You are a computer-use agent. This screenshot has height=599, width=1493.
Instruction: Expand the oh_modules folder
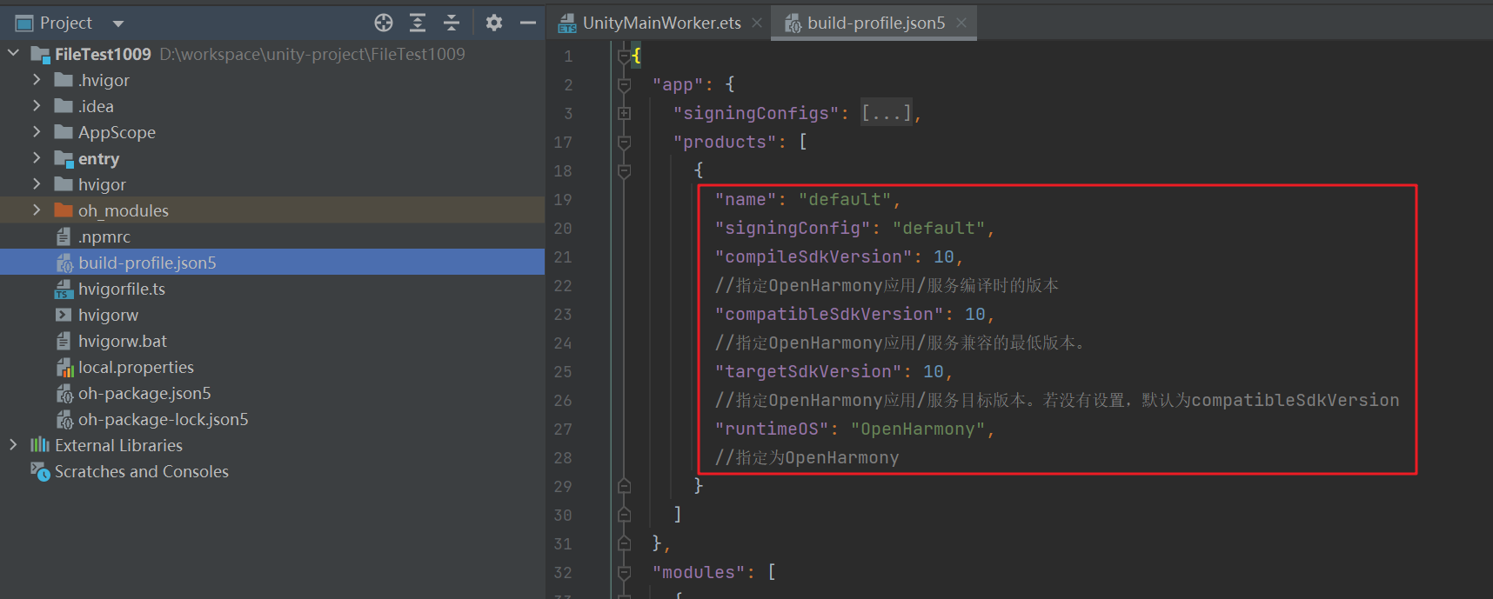click(37, 210)
